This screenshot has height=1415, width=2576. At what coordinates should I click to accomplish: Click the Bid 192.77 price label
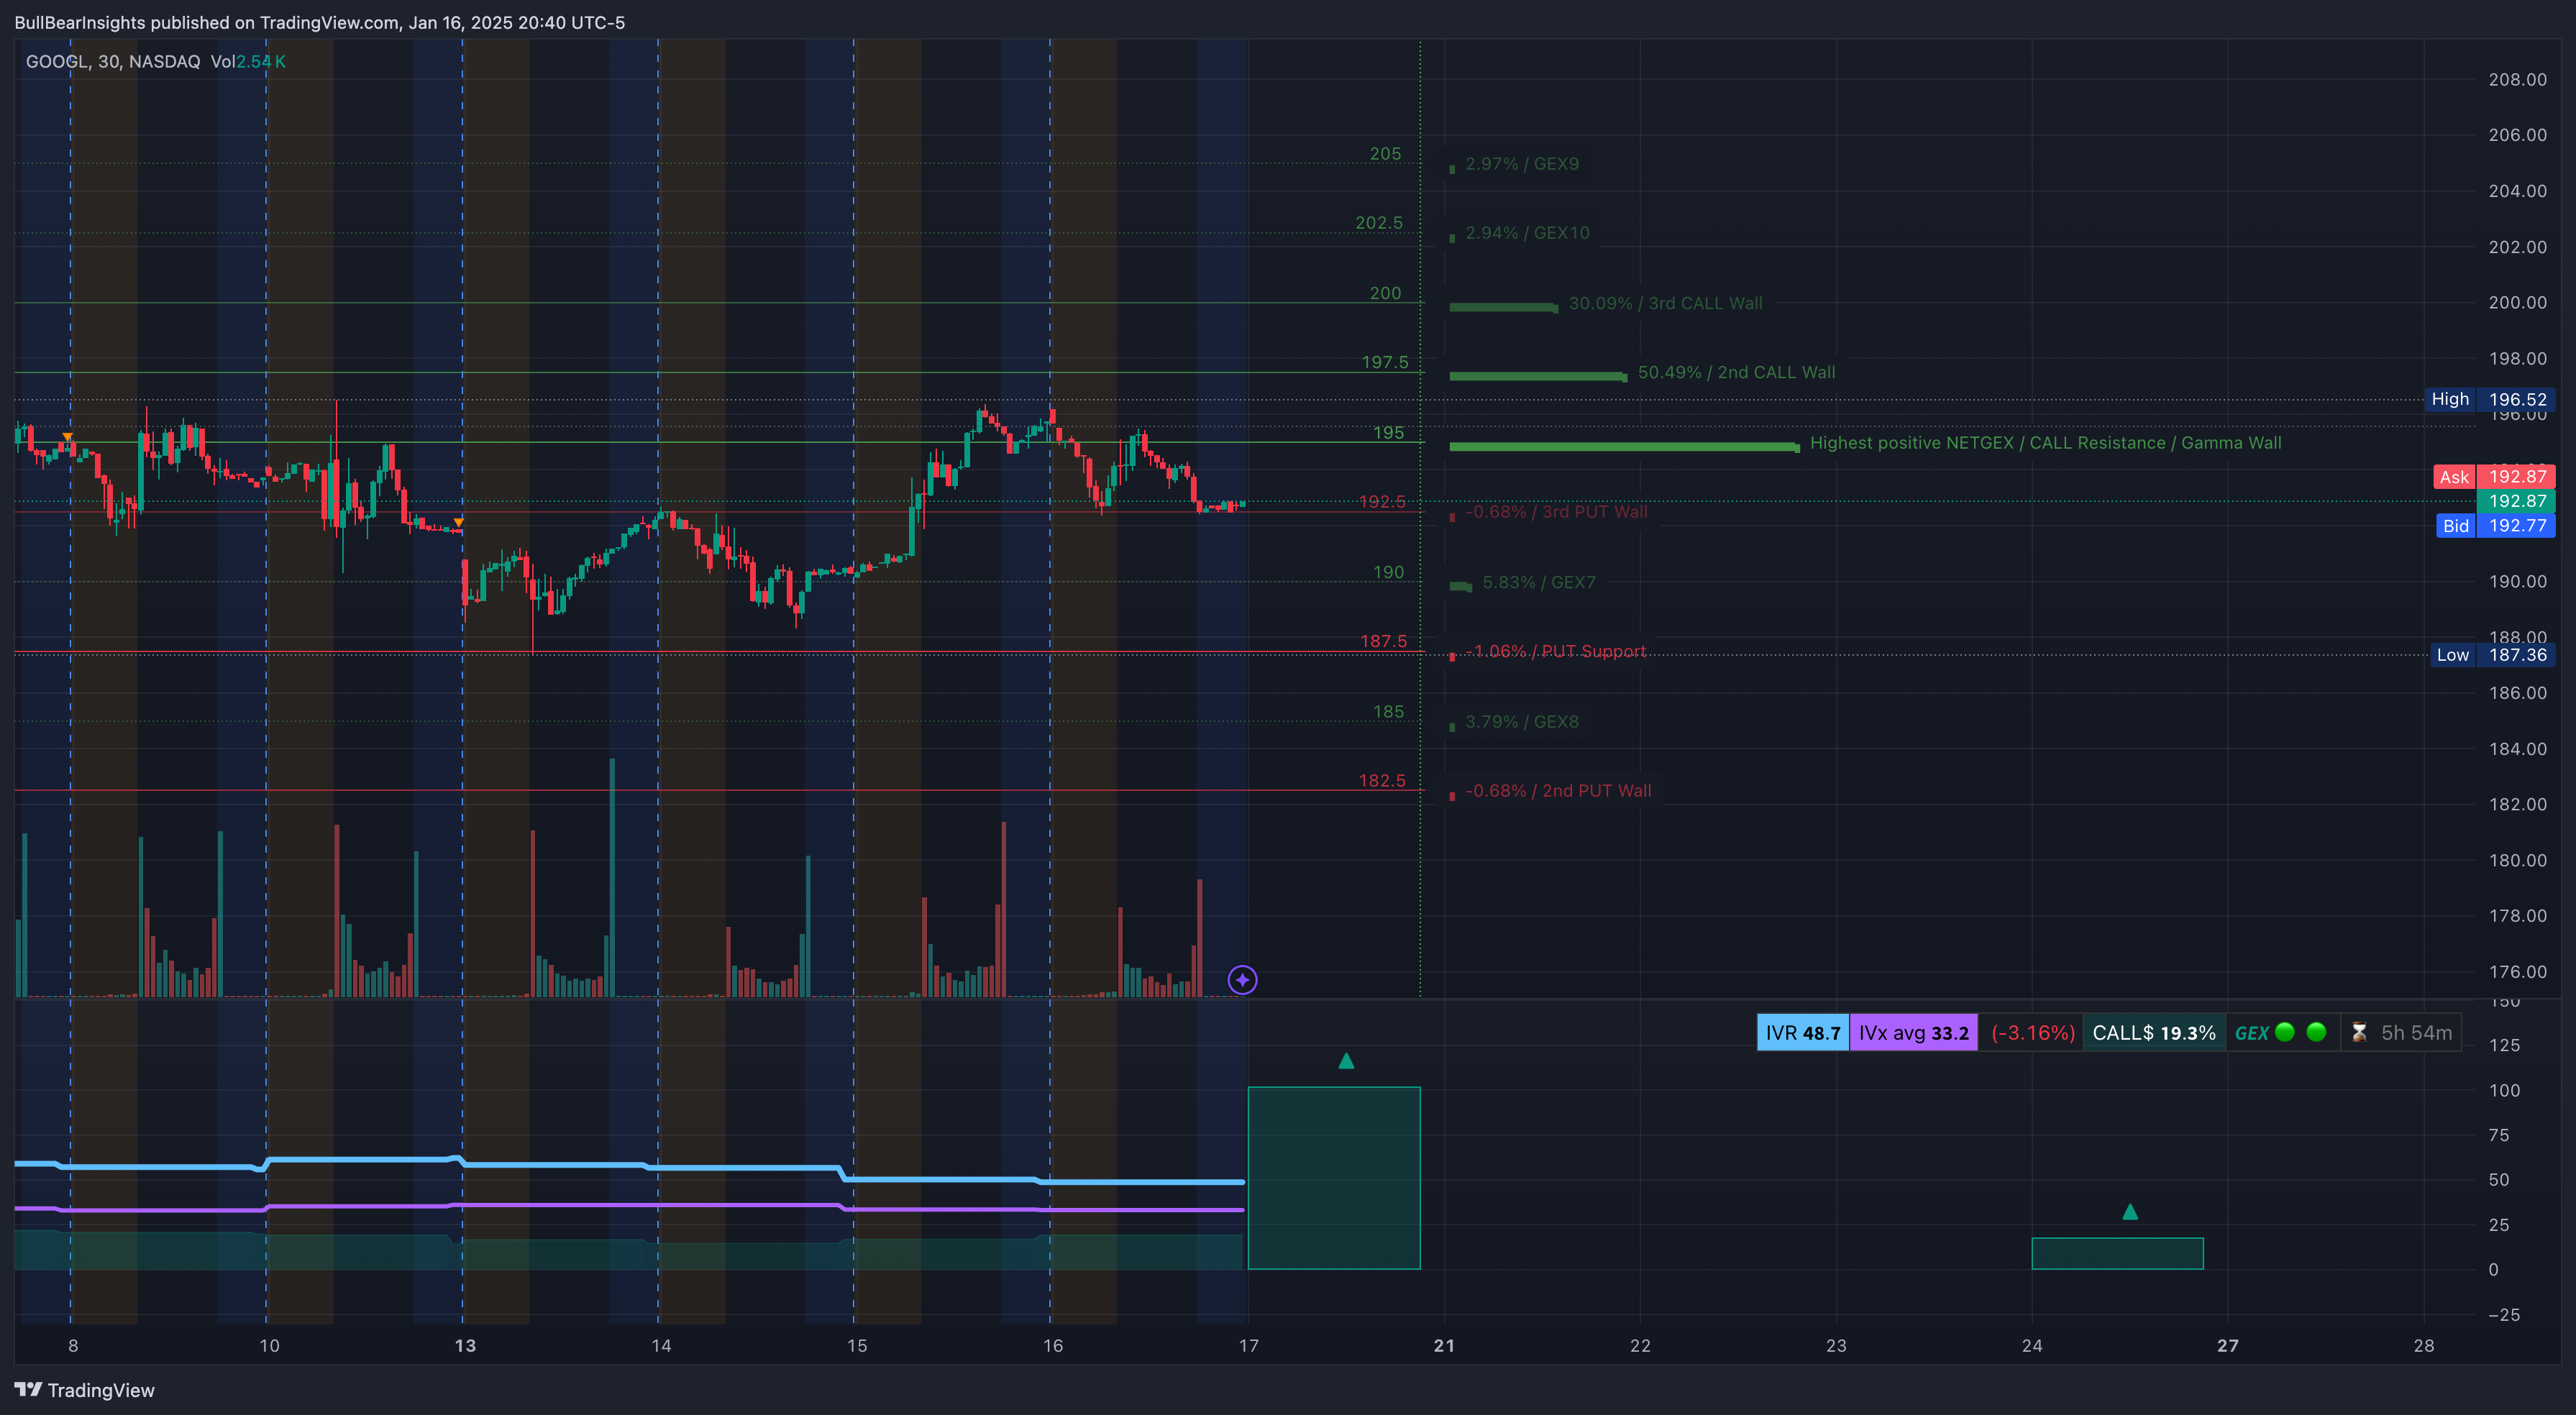click(2495, 526)
